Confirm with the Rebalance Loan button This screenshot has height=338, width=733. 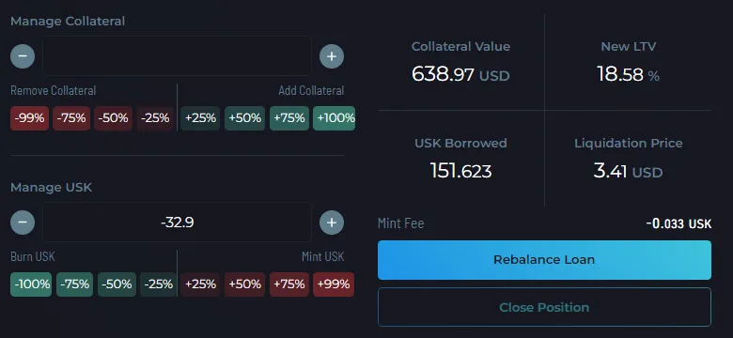pos(544,260)
